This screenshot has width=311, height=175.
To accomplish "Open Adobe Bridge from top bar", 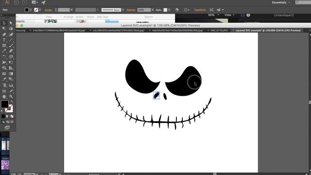I will 17,2.
